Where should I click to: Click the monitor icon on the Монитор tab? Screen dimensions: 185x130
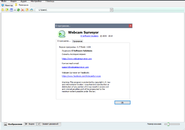3,5
